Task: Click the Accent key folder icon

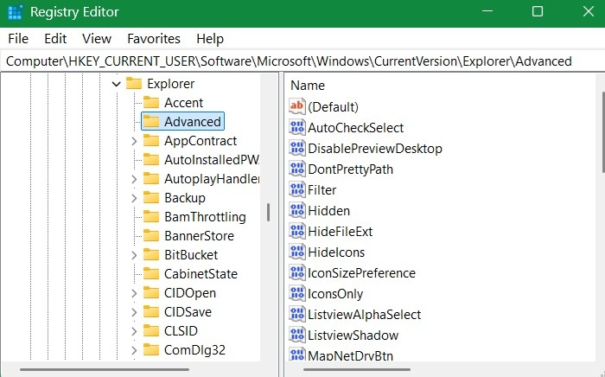Action: pos(151,102)
